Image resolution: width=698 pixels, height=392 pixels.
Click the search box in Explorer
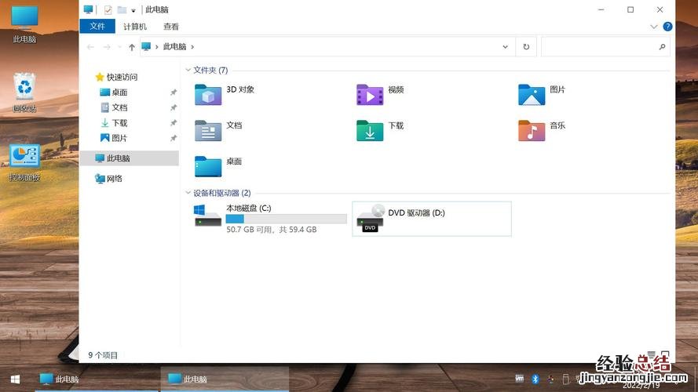point(605,47)
